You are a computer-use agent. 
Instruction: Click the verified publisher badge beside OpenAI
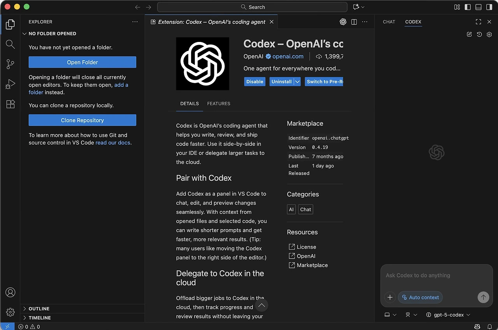pyautogui.click(x=268, y=57)
